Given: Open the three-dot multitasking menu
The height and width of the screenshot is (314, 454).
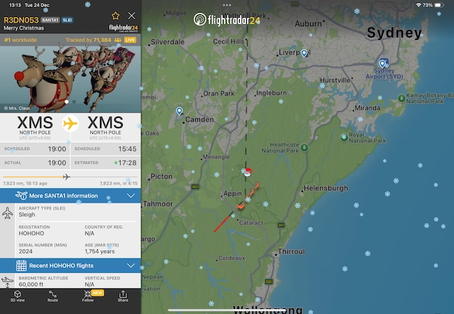Looking at the screenshot, I should point(227,5).
